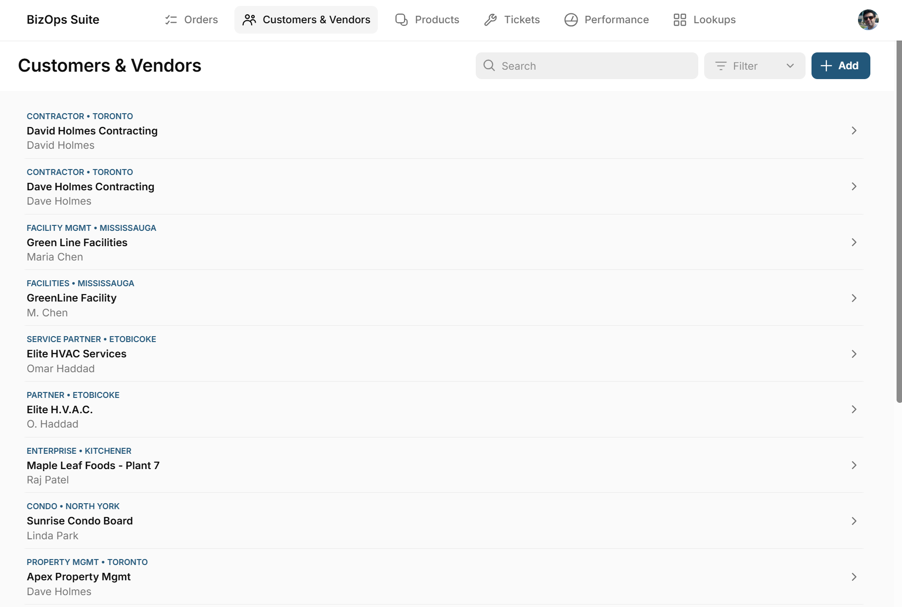This screenshot has width=902, height=607.
Task: Expand Elite HVAC Services row chevron
Action: point(854,354)
